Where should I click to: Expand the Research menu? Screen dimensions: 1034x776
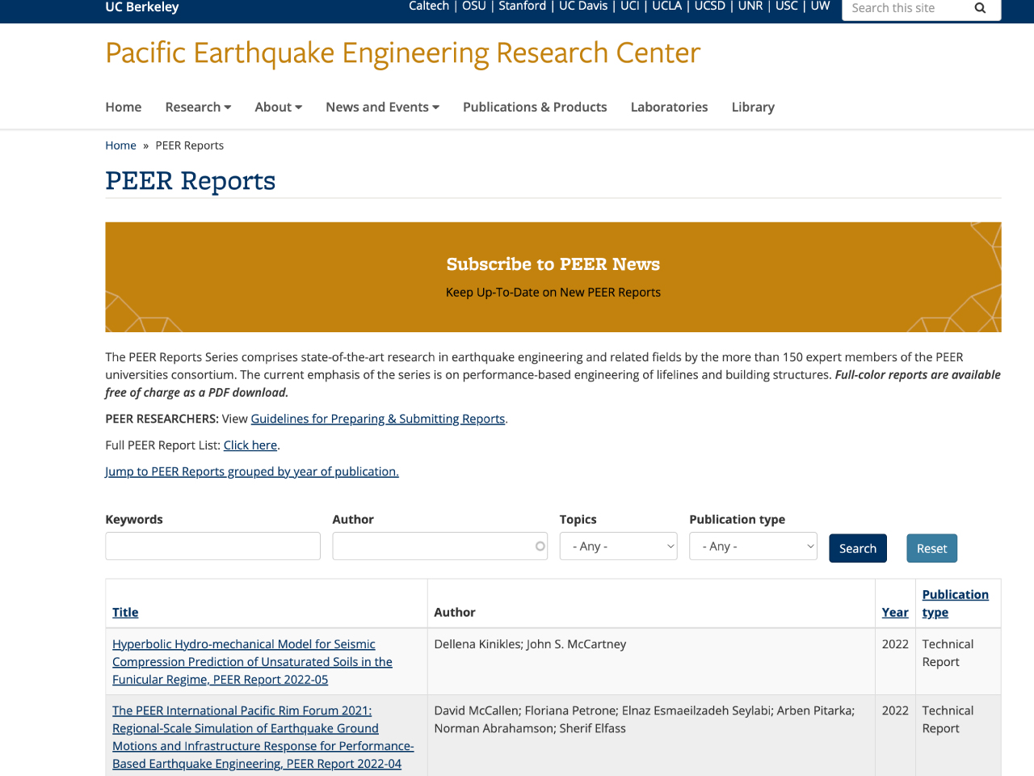198,107
